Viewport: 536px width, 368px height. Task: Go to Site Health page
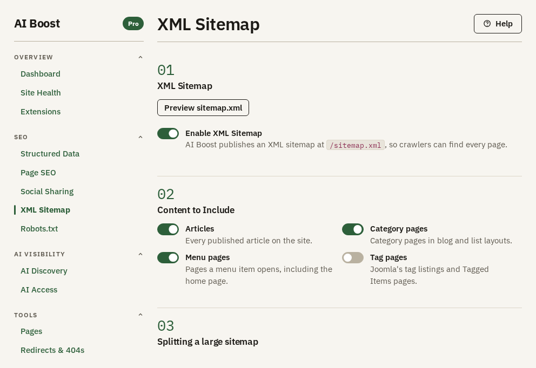(x=41, y=92)
